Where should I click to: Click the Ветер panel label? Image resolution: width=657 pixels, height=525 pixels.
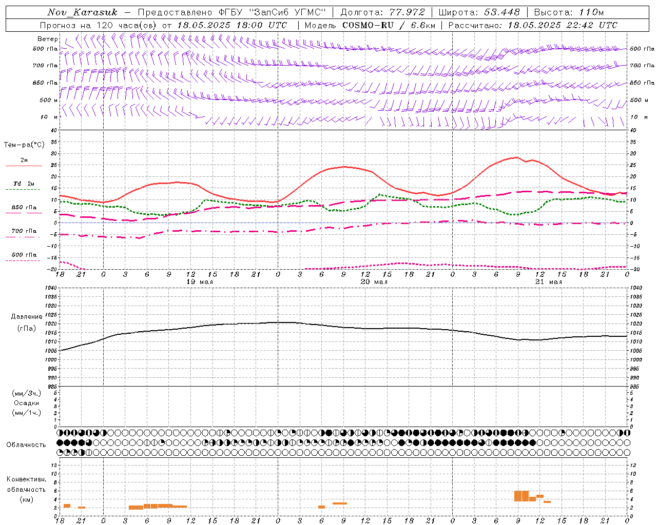47,39
